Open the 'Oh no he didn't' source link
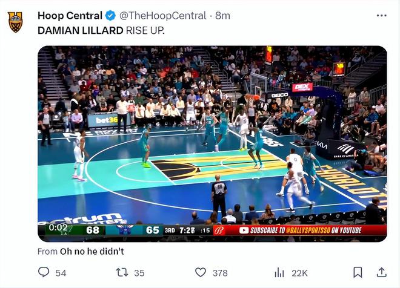 coord(91,251)
